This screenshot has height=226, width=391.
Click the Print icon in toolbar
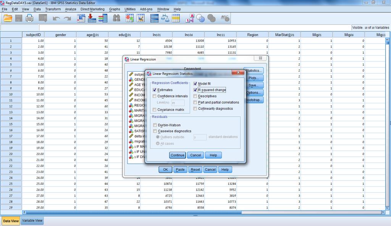click(x=29, y=18)
